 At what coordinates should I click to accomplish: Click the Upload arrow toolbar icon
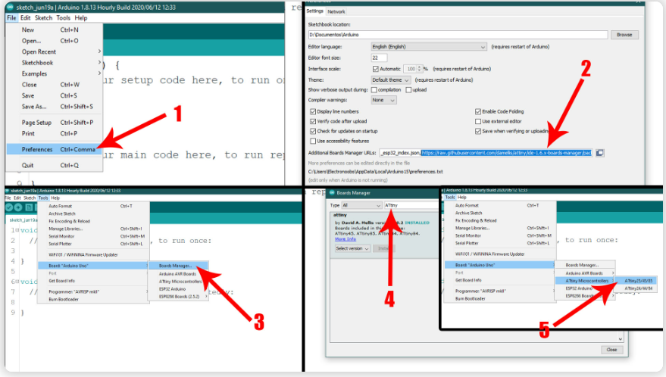pos(18,207)
